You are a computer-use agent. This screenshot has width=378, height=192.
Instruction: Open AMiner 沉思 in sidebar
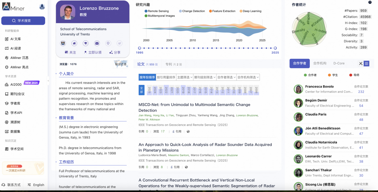pyautogui.click(x=17, y=58)
